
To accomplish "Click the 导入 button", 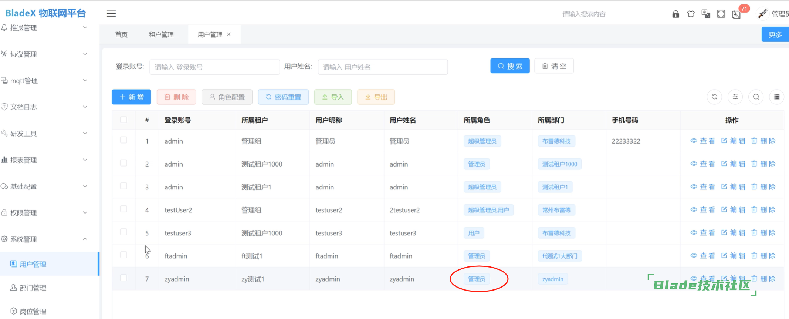I will coord(333,97).
